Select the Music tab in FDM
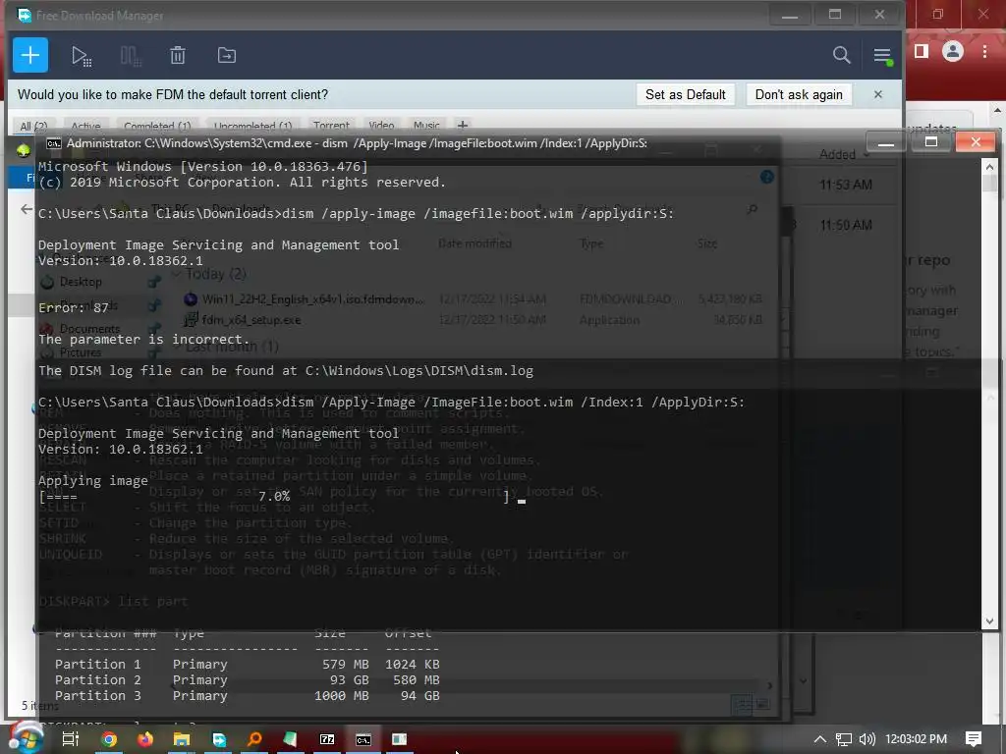The height and width of the screenshot is (754, 1006). (x=426, y=126)
